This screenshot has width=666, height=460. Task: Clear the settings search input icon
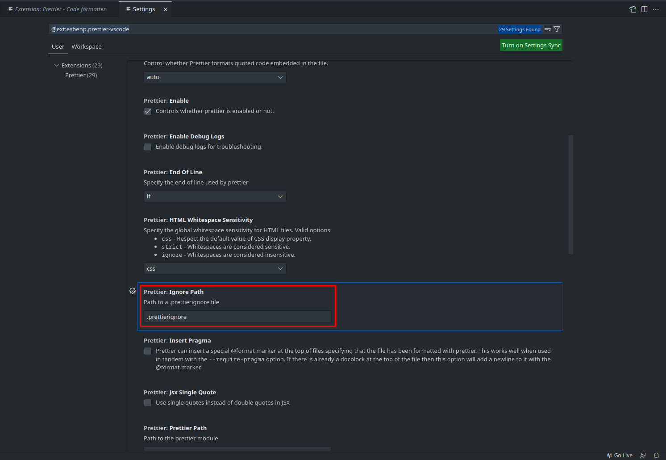pos(548,29)
